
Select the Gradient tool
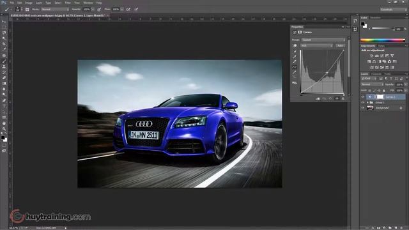4,84
